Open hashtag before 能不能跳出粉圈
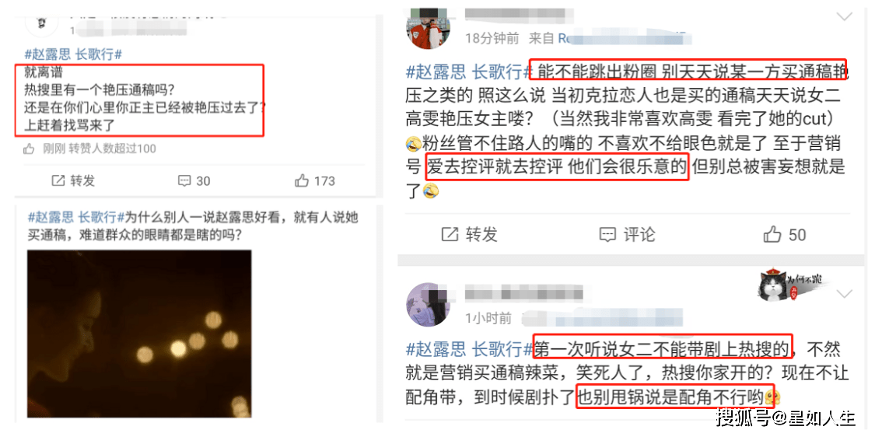 pyautogui.click(x=469, y=72)
